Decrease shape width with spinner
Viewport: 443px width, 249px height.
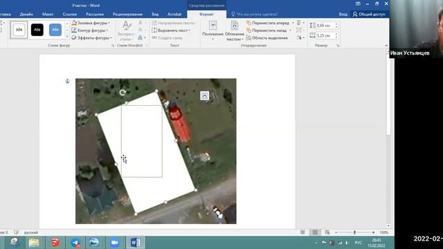336,37
